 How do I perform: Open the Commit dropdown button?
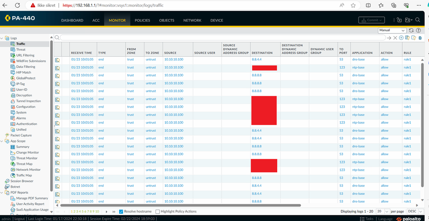click(371, 20)
